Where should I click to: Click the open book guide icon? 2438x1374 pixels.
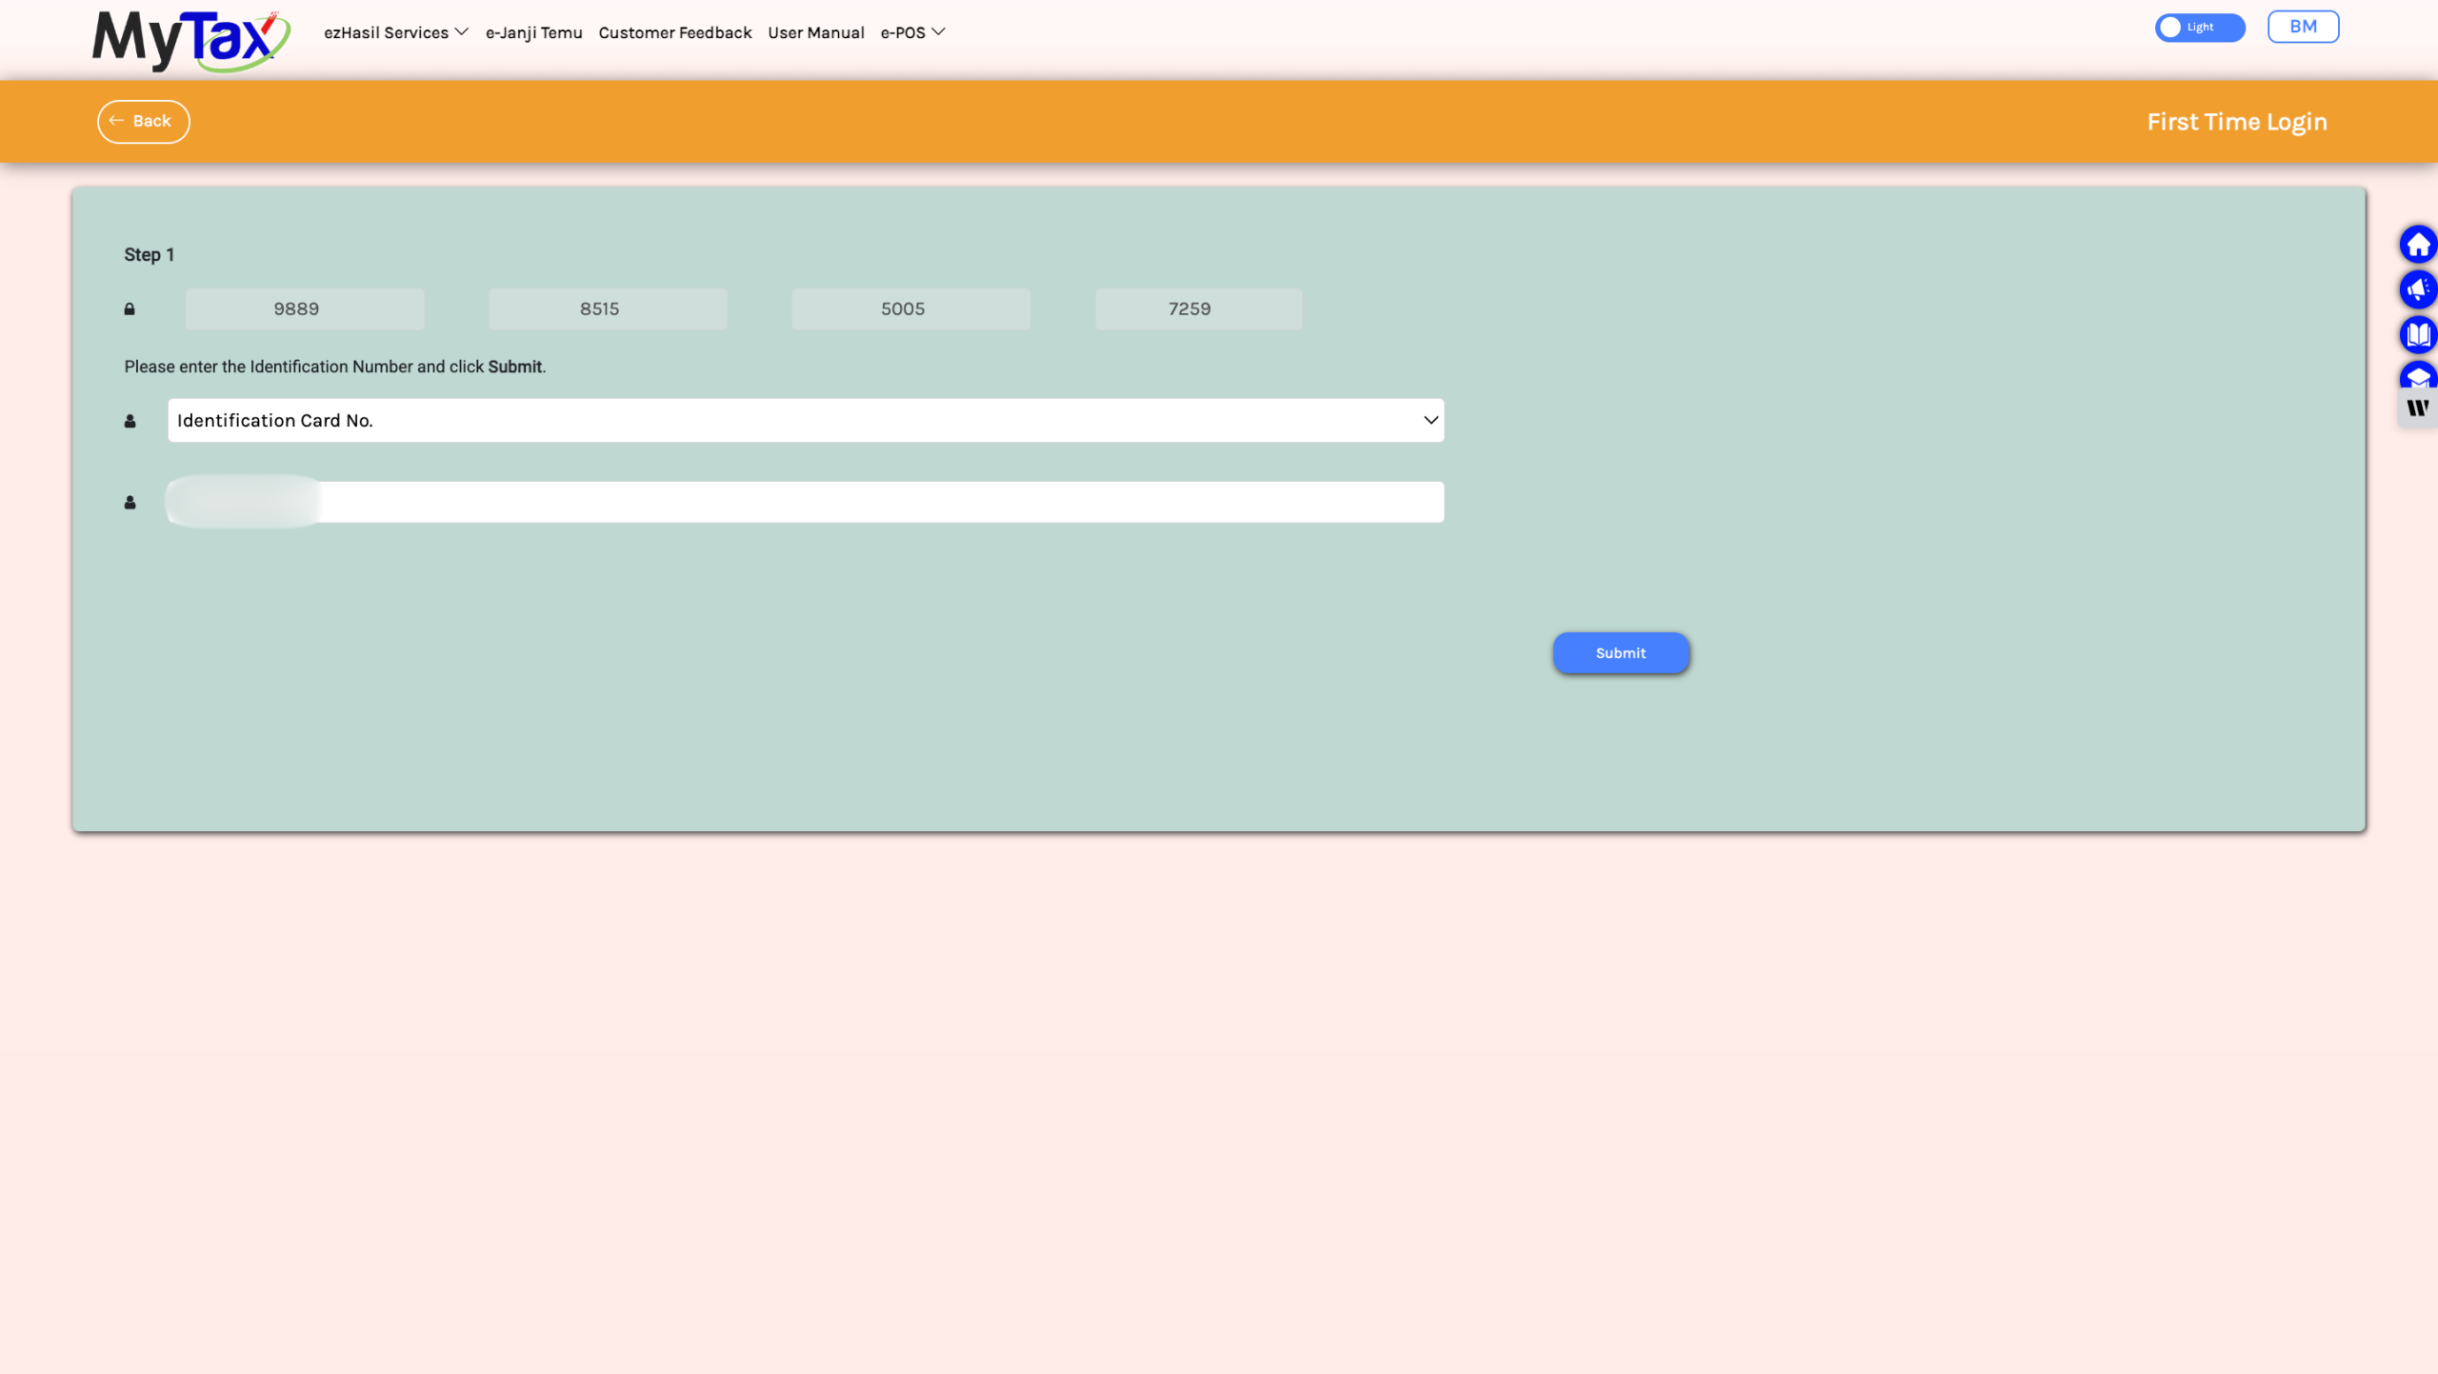point(2417,335)
